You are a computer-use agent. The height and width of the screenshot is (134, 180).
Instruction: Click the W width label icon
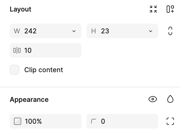(x=17, y=31)
